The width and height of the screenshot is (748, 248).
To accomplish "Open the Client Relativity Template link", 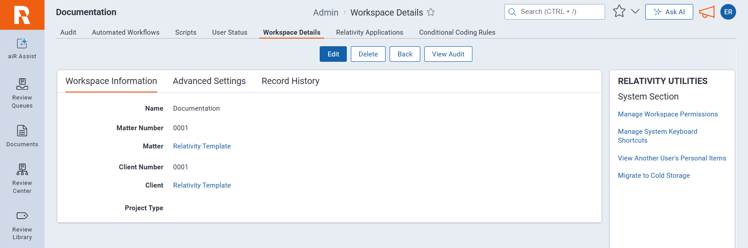I will (x=202, y=185).
